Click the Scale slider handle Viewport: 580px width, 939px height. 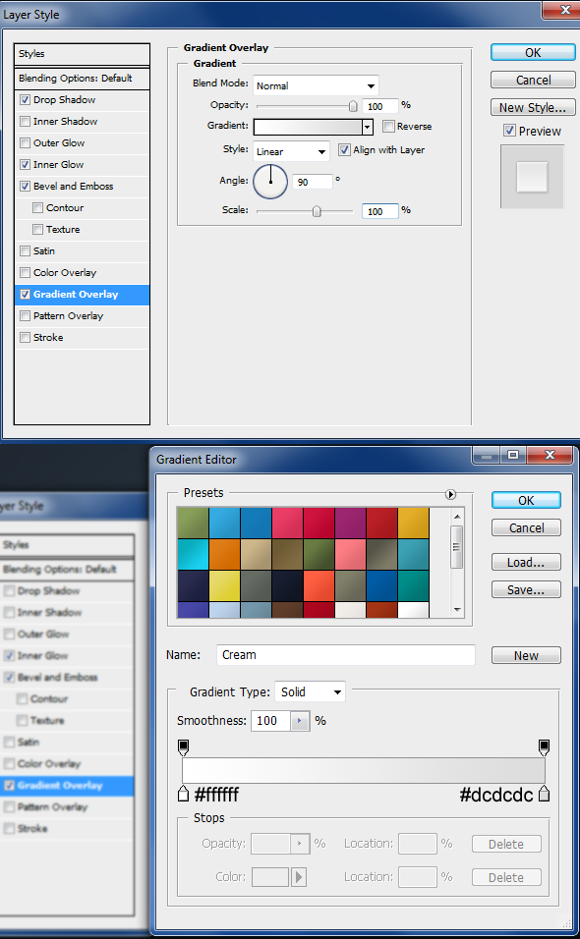click(x=317, y=211)
